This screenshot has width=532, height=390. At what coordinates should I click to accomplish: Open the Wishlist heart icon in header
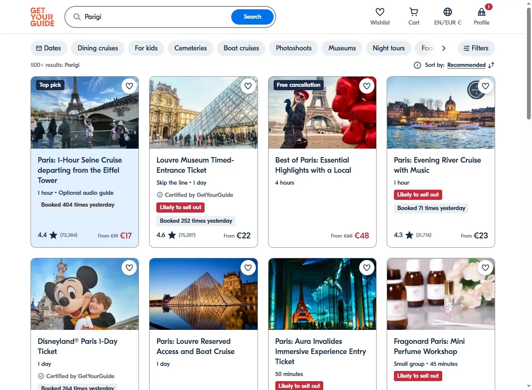[x=380, y=12]
